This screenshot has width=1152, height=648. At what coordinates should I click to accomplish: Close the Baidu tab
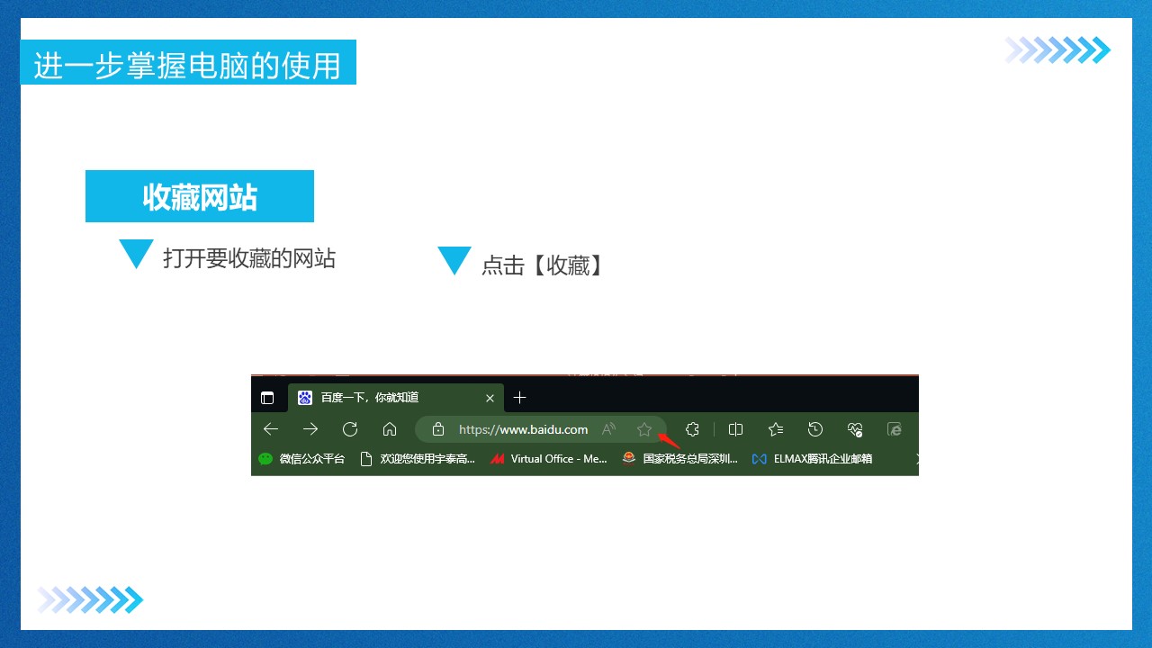490,398
